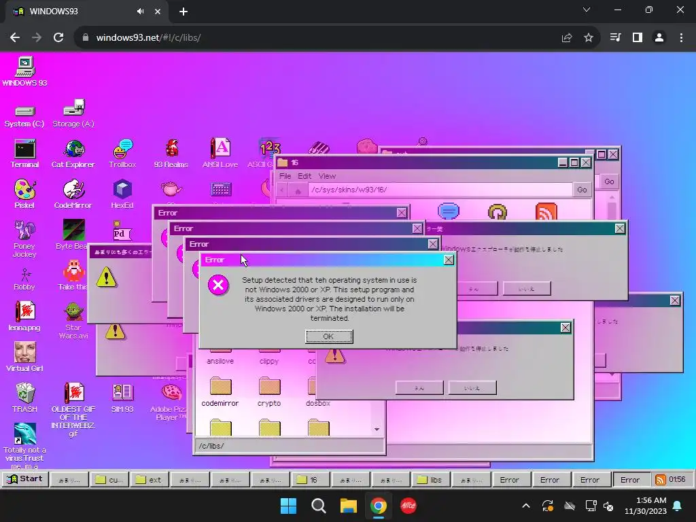Open the System (C:) drive icon
This screenshot has width=696, height=522.
point(24,116)
